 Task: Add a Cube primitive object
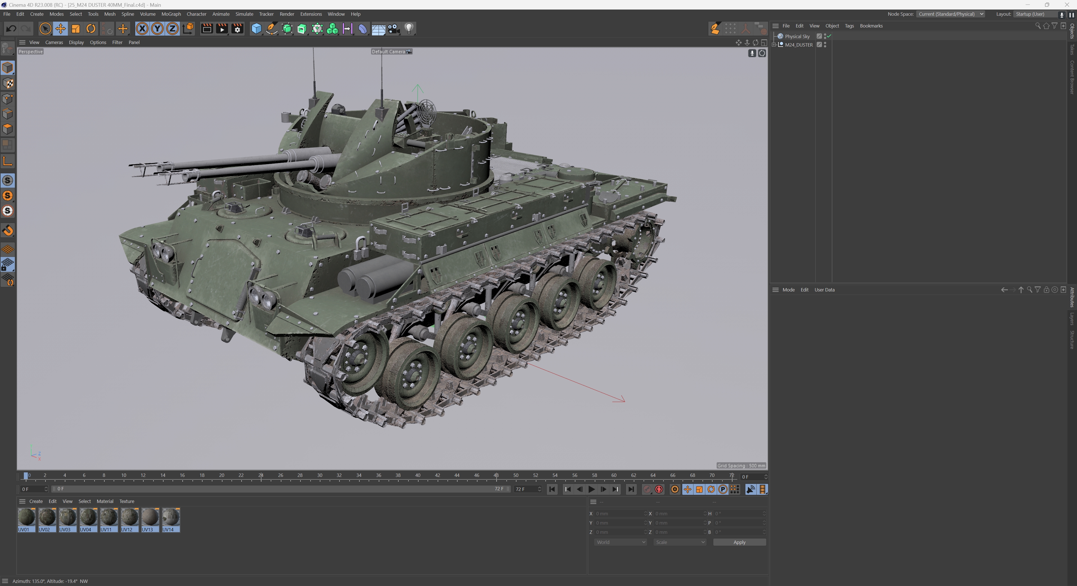click(x=256, y=28)
